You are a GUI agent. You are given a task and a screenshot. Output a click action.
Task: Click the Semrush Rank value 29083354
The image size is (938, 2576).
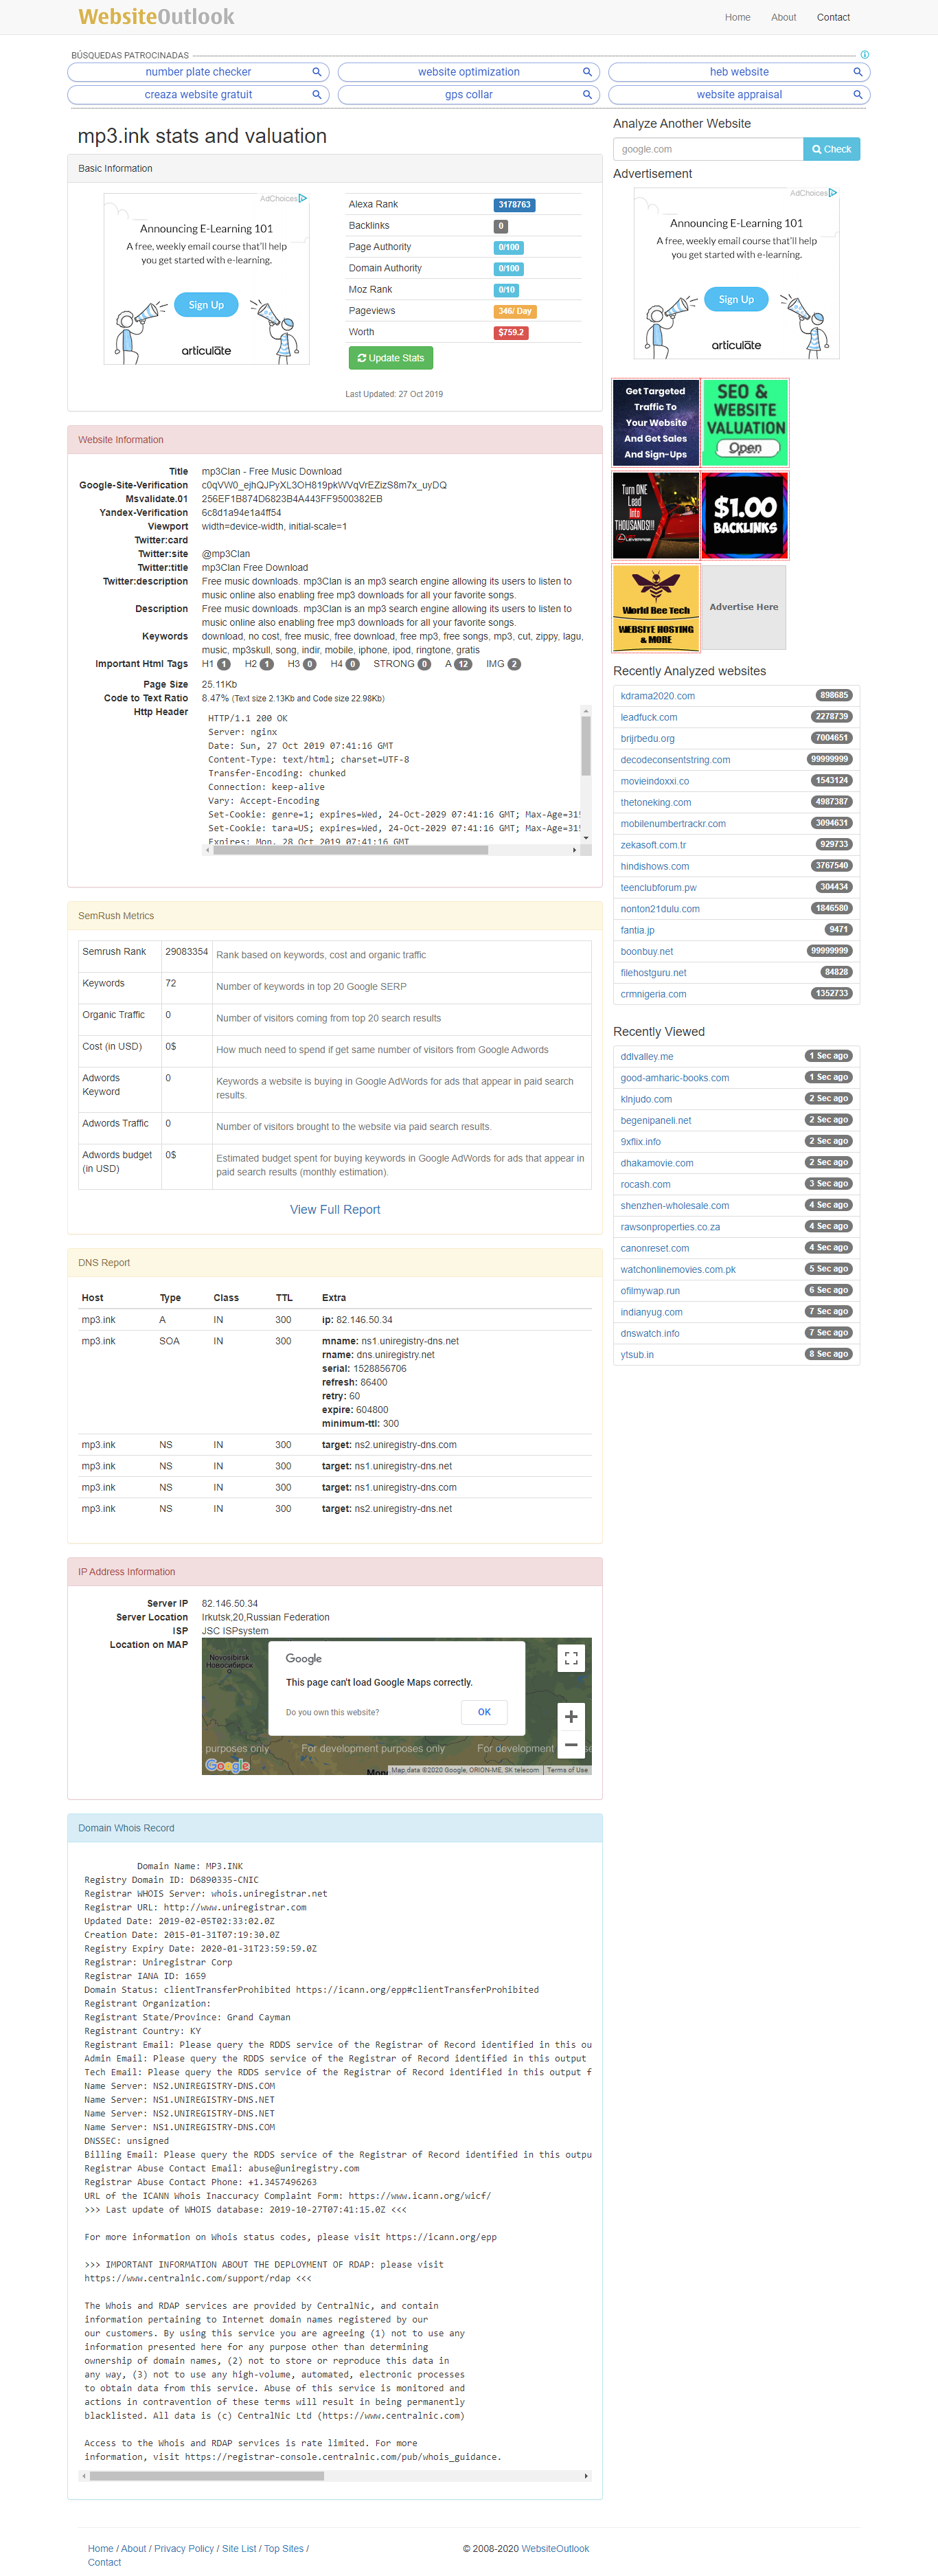[x=186, y=952]
